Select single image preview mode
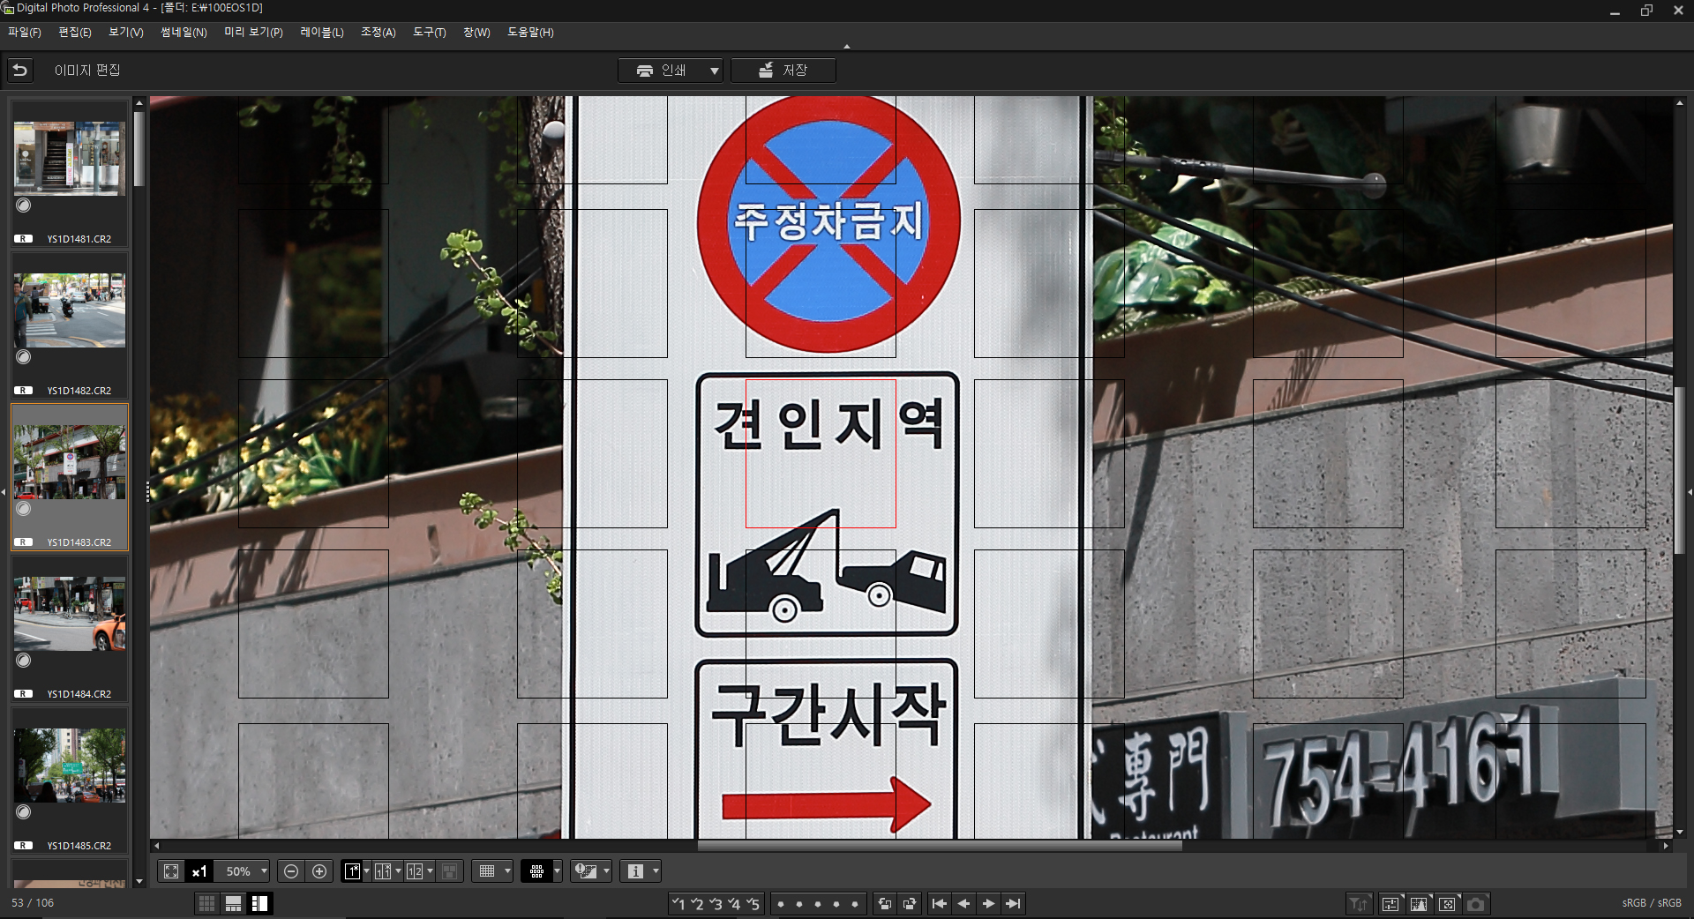This screenshot has height=919, width=1694. pos(352,871)
